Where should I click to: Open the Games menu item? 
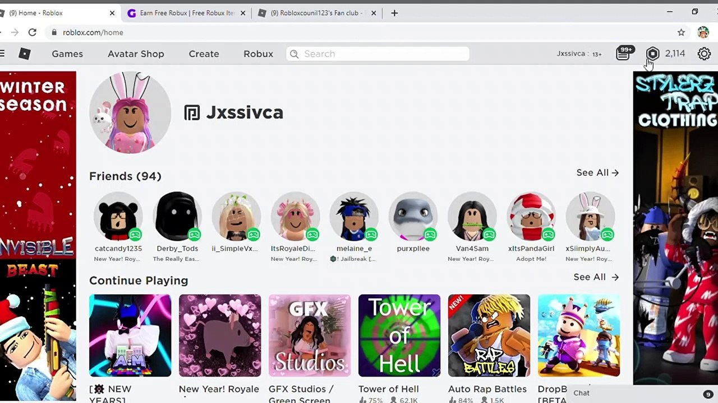coord(67,54)
